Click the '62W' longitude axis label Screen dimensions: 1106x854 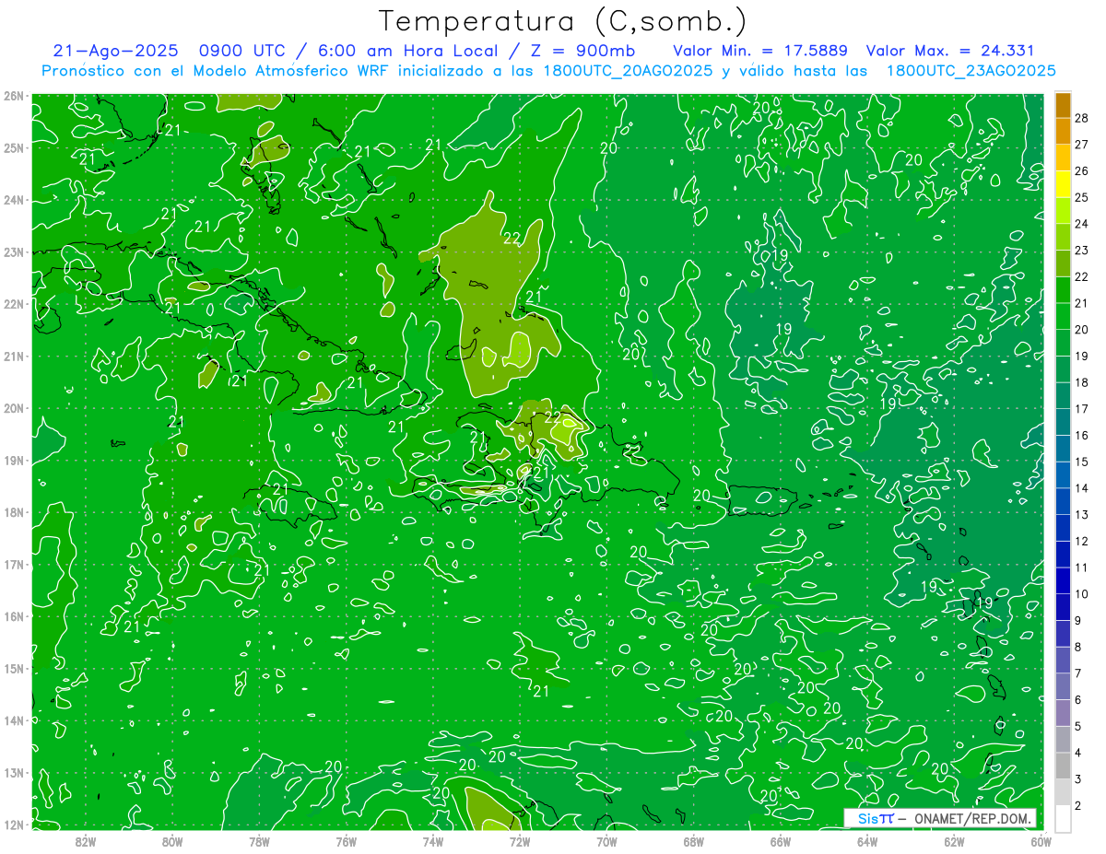click(954, 842)
